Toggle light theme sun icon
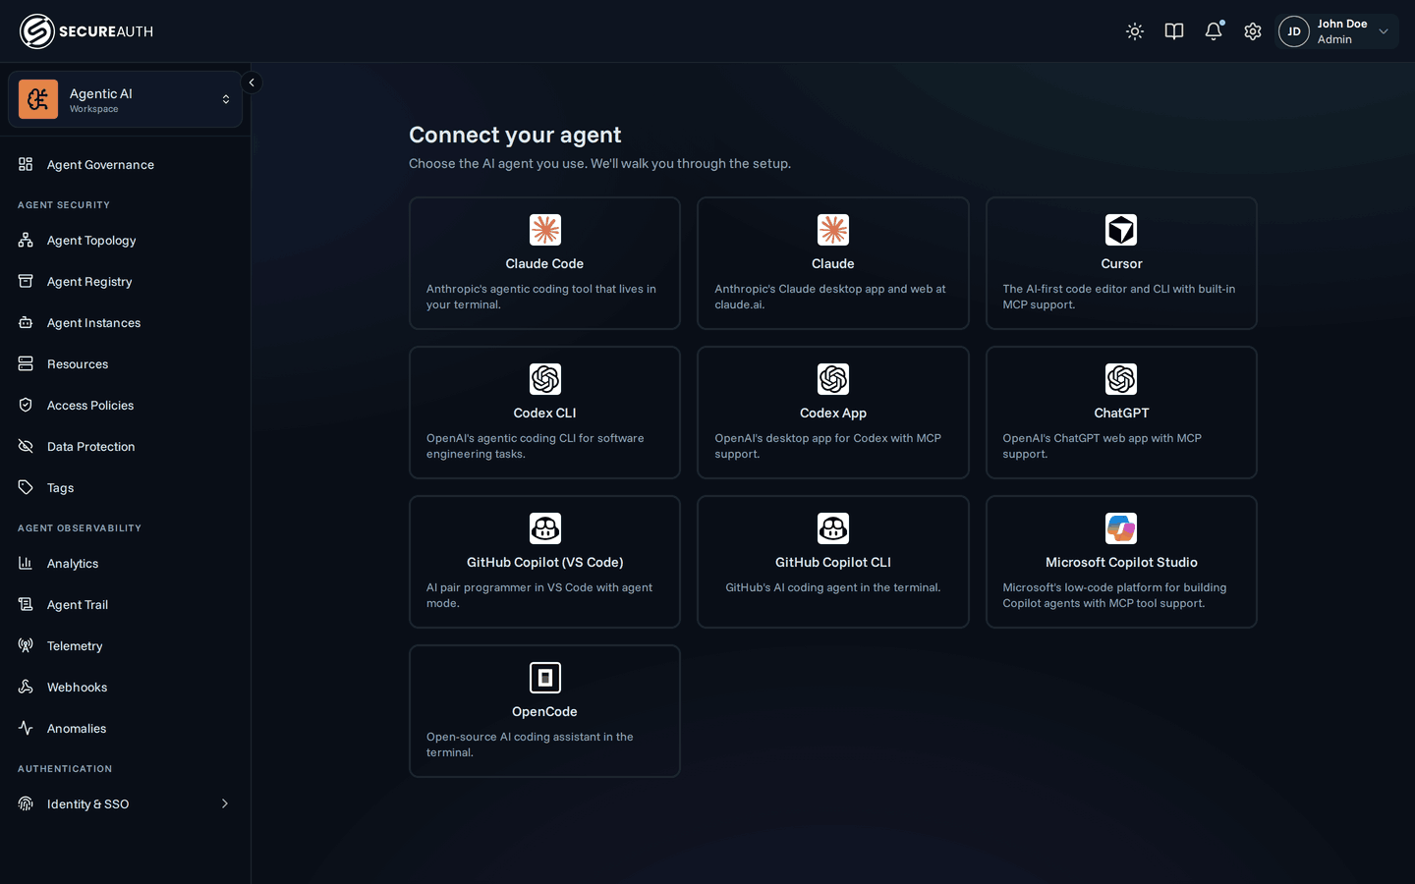The height and width of the screenshot is (884, 1415). (x=1135, y=31)
